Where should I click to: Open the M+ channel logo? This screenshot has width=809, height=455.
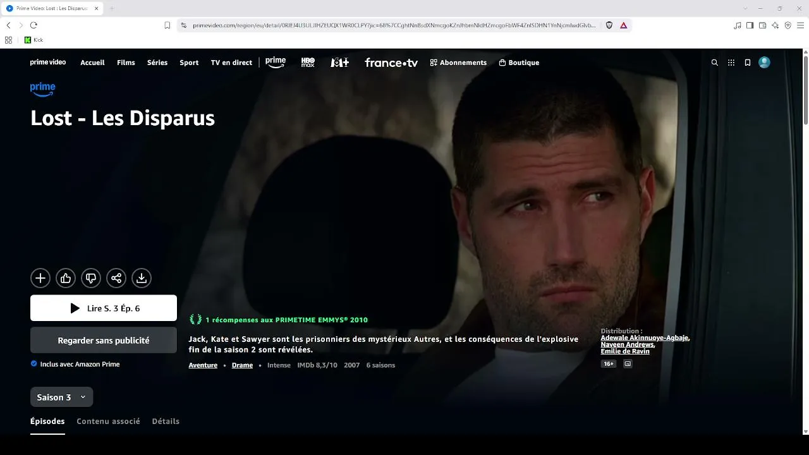click(340, 63)
